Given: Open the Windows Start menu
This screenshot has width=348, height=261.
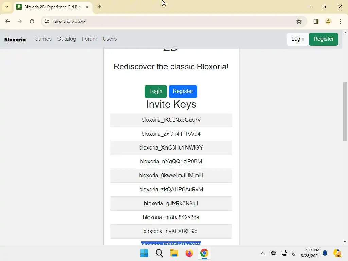Looking at the screenshot, I should click(x=144, y=253).
